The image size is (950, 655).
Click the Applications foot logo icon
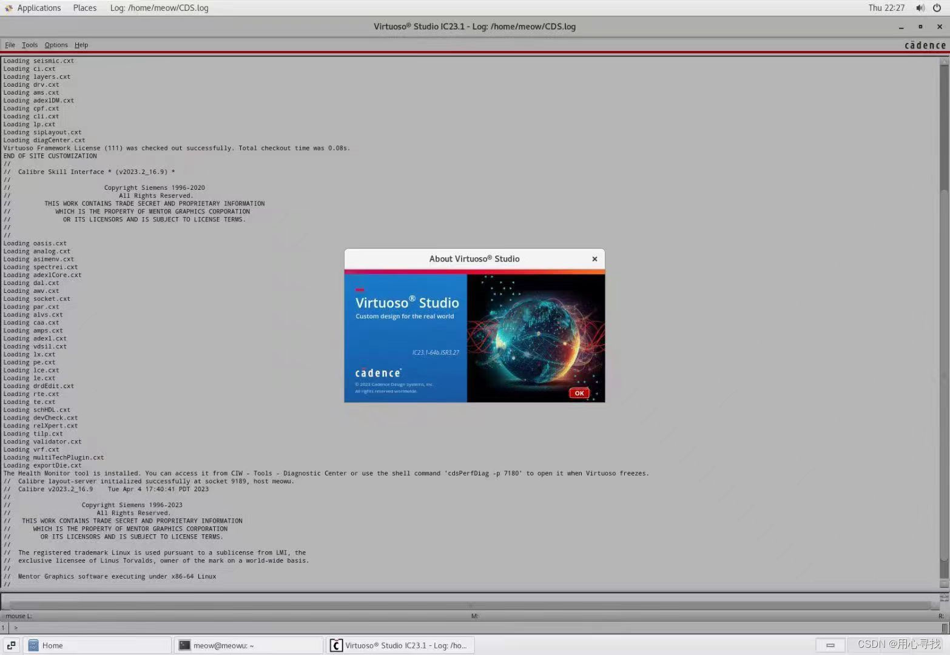[x=8, y=8]
